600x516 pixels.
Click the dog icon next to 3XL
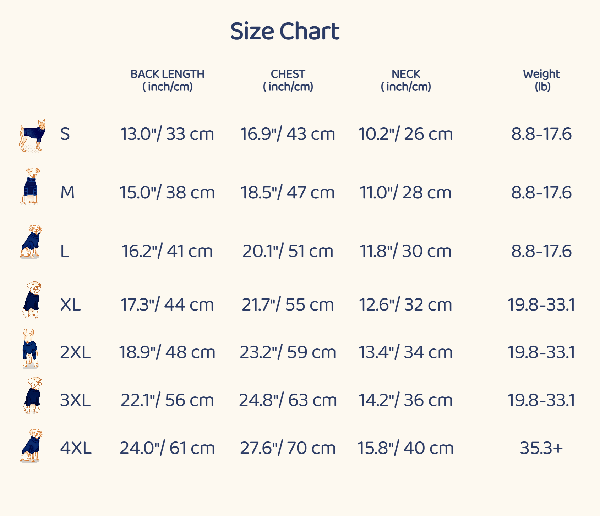tap(33, 395)
